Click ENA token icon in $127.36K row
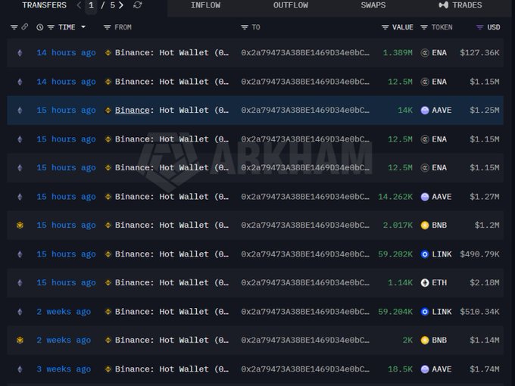The width and height of the screenshot is (515, 386). click(425, 53)
